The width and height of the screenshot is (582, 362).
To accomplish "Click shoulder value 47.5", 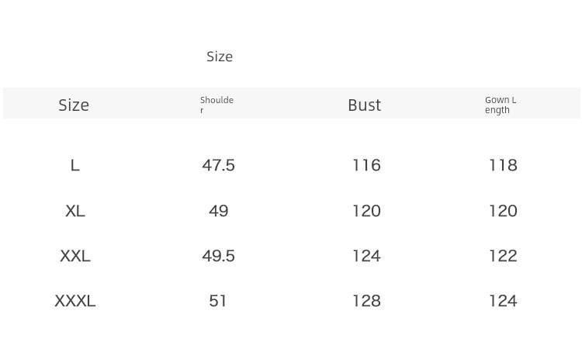I will click(218, 165).
